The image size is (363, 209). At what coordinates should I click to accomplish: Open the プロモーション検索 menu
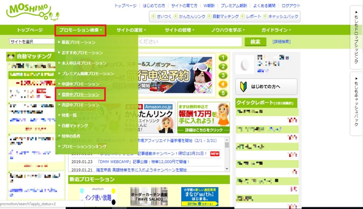click(80, 30)
